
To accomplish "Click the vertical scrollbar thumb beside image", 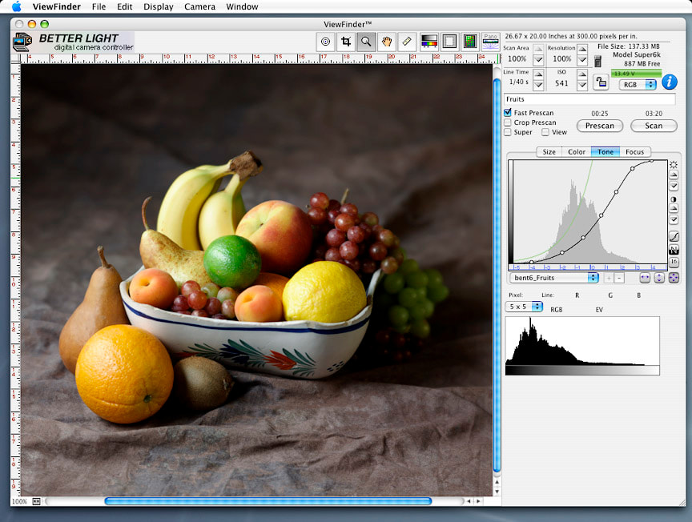I will (x=497, y=275).
